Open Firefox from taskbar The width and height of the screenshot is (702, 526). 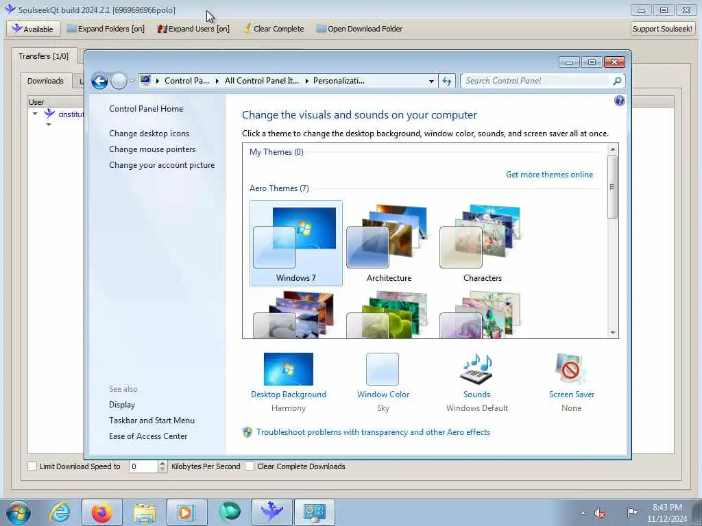click(101, 512)
